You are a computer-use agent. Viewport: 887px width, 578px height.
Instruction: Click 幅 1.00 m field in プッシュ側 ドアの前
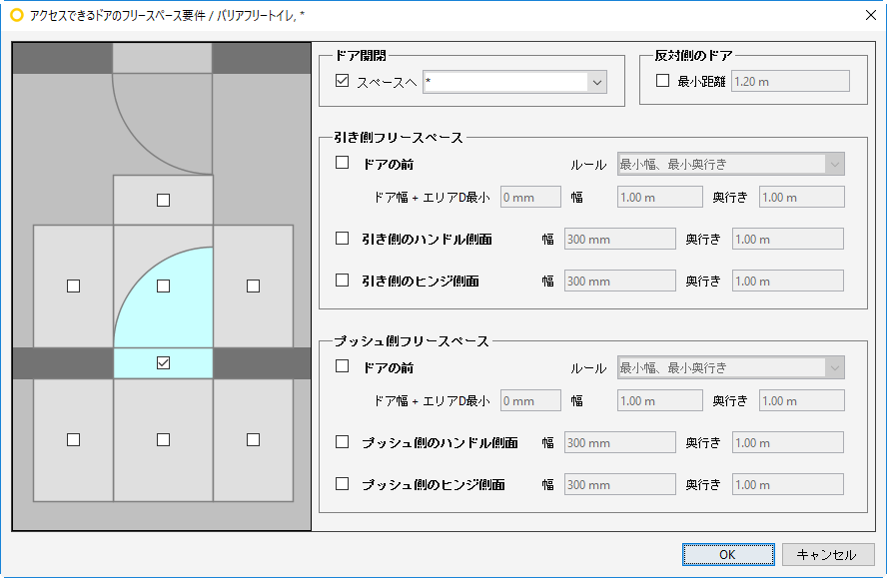click(x=659, y=401)
